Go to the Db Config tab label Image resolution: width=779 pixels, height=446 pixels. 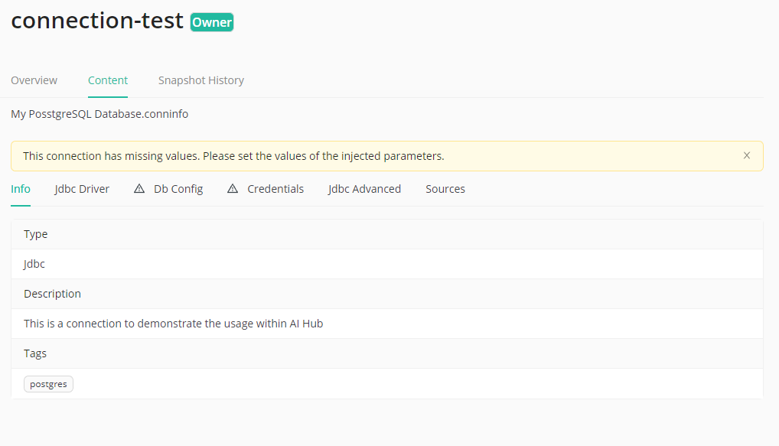[178, 189]
